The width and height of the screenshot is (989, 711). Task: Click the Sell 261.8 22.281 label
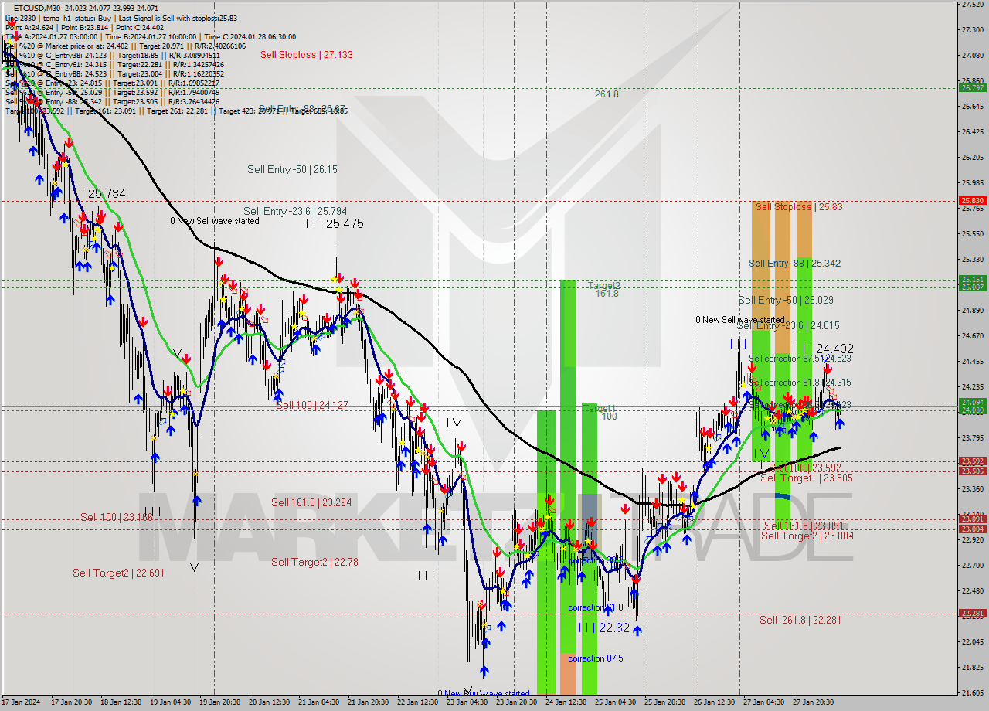(800, 620)
